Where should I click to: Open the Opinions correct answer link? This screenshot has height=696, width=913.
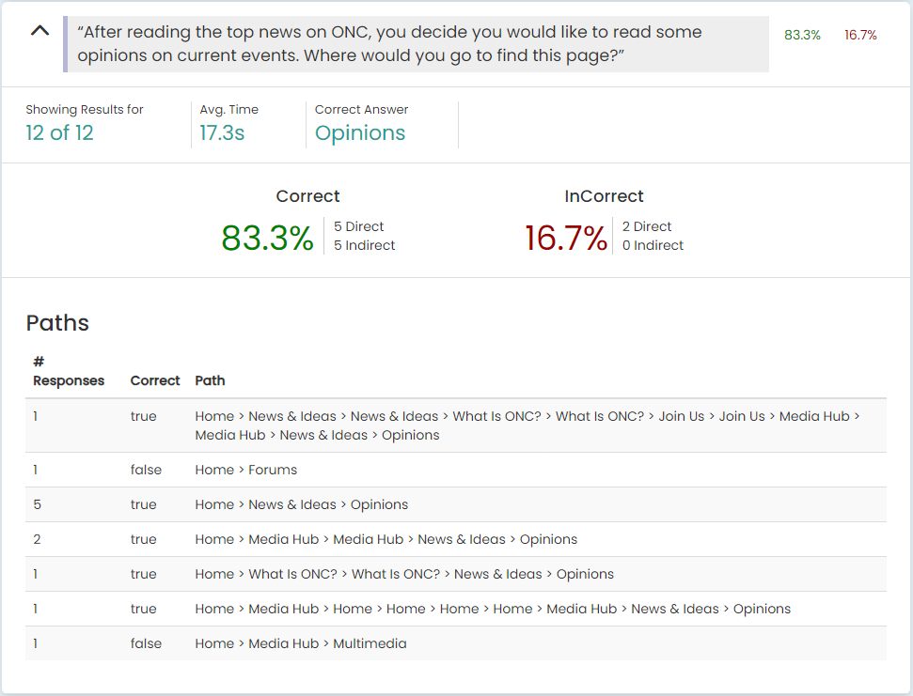(360, 133)
